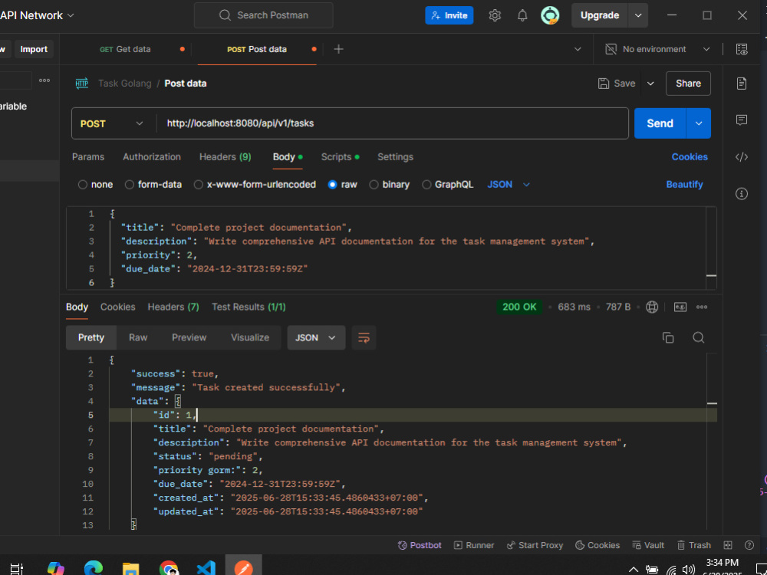767x575 pixels.
Task: Open the request body JSON format dropdown
Action: pos(509,185)
